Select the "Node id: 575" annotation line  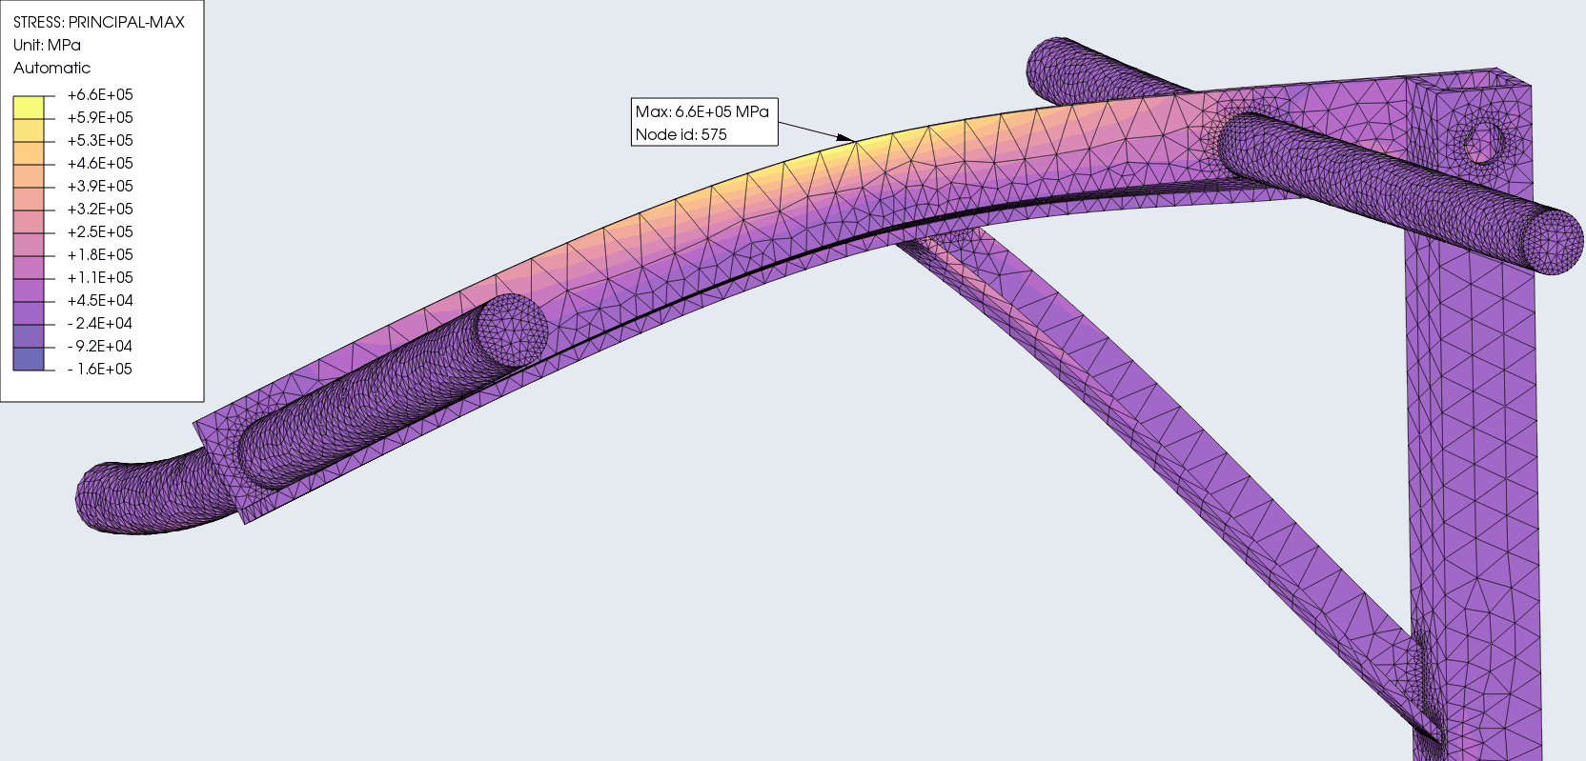(x=681, y=134)
